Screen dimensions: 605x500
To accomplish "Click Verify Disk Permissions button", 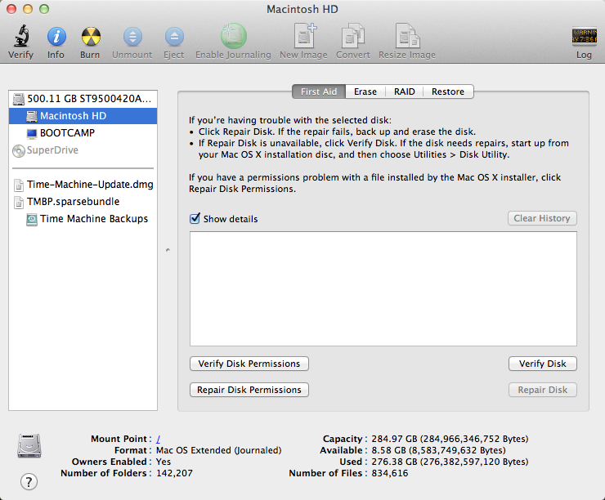I will point(249,364).
